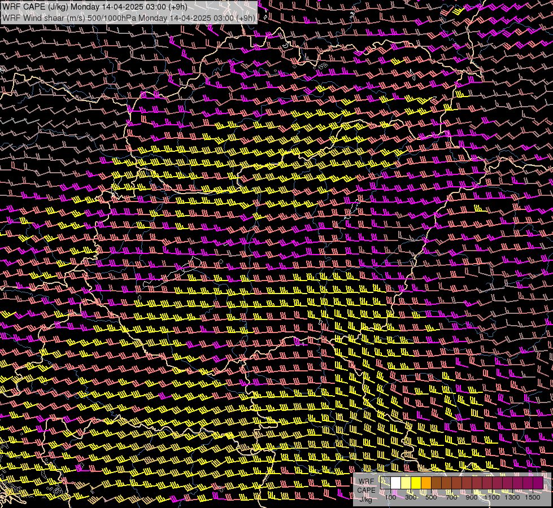Select the brown swatch above the 500 label
The image size is (553, 508).
click(436, 483)
